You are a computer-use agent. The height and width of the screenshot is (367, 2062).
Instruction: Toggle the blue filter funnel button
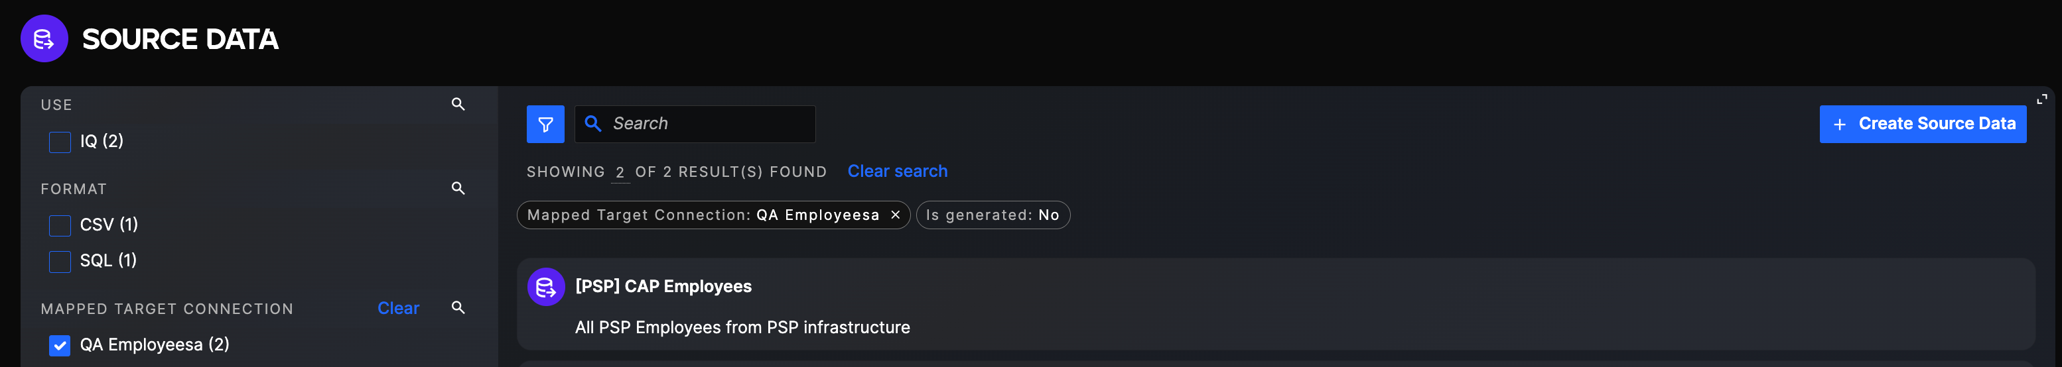click(x=545, y=124)
